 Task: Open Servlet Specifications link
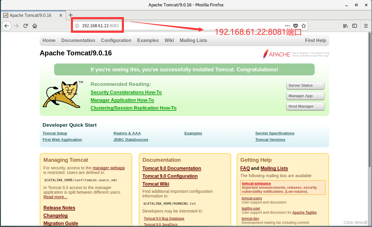[275, 133]
